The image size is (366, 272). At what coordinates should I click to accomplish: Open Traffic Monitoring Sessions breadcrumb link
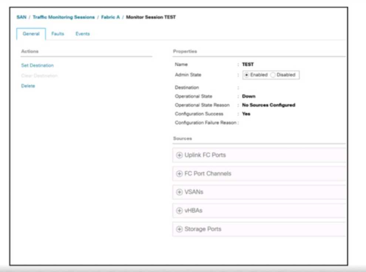(64, 17)
